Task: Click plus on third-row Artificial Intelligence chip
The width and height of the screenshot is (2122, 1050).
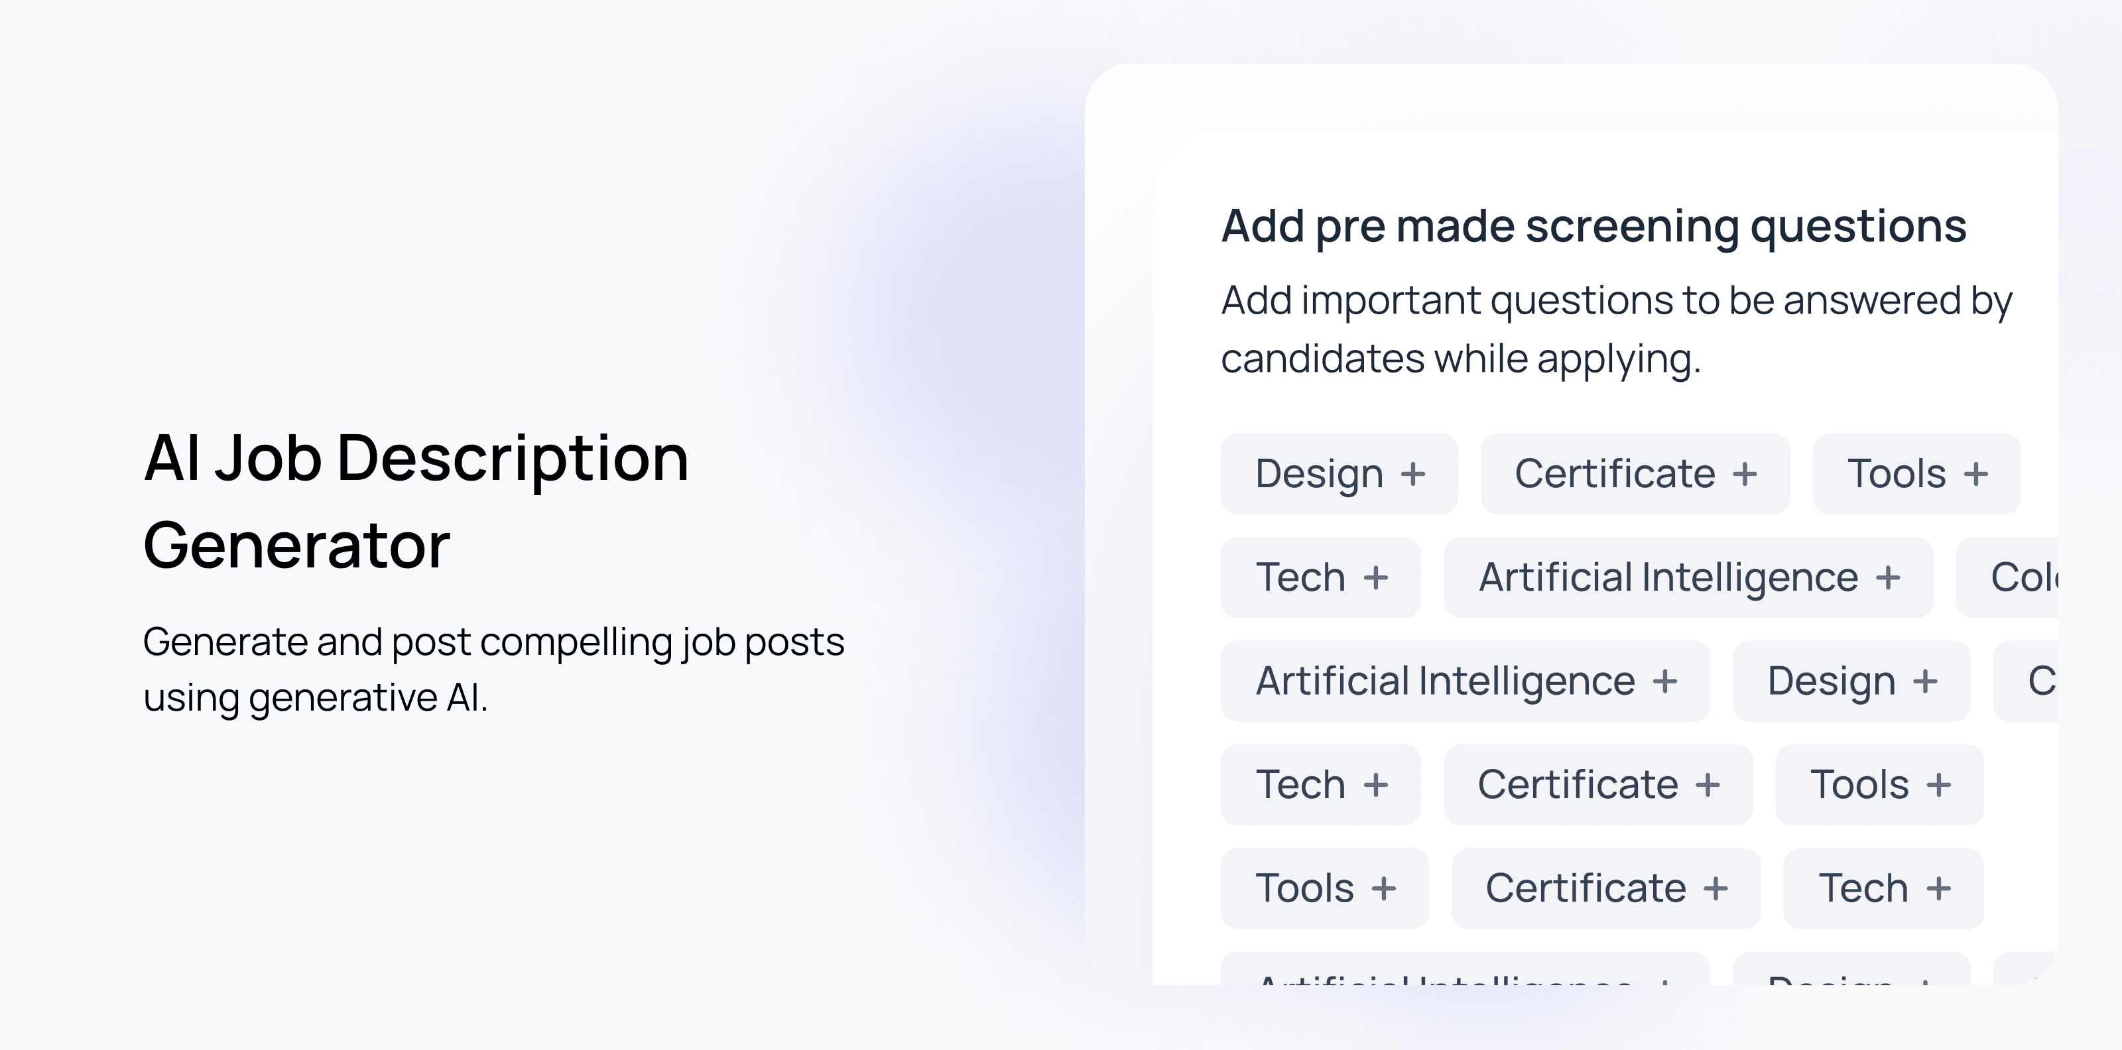Action: click(x=1665, y=682)
